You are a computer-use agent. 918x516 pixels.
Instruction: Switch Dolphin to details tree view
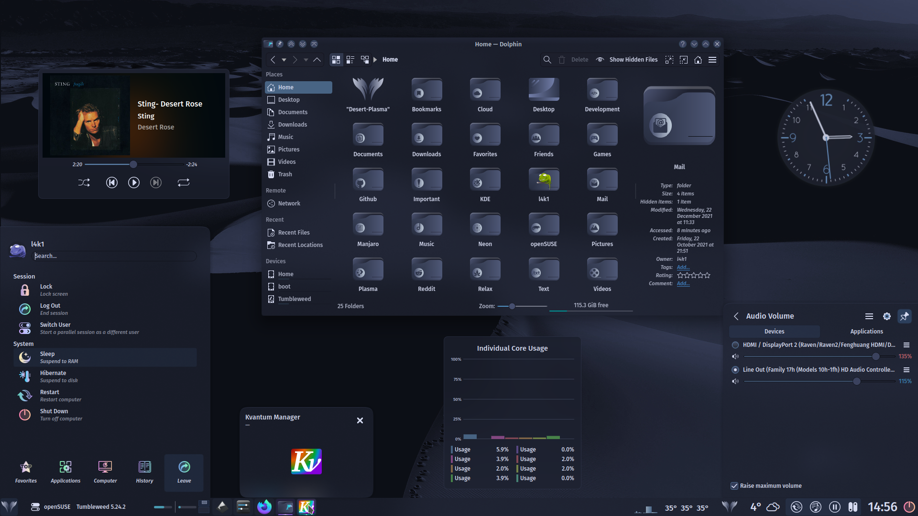[x=365, y=60]
